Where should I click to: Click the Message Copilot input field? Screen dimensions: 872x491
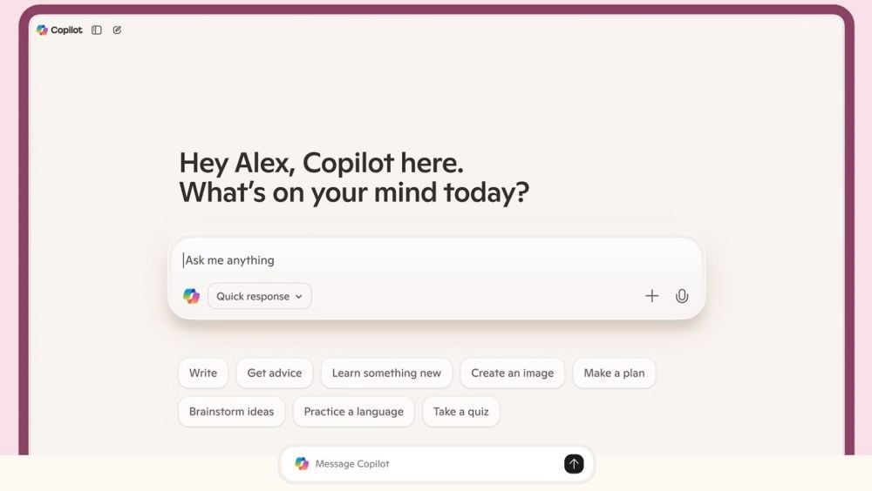tap(435, 464)
